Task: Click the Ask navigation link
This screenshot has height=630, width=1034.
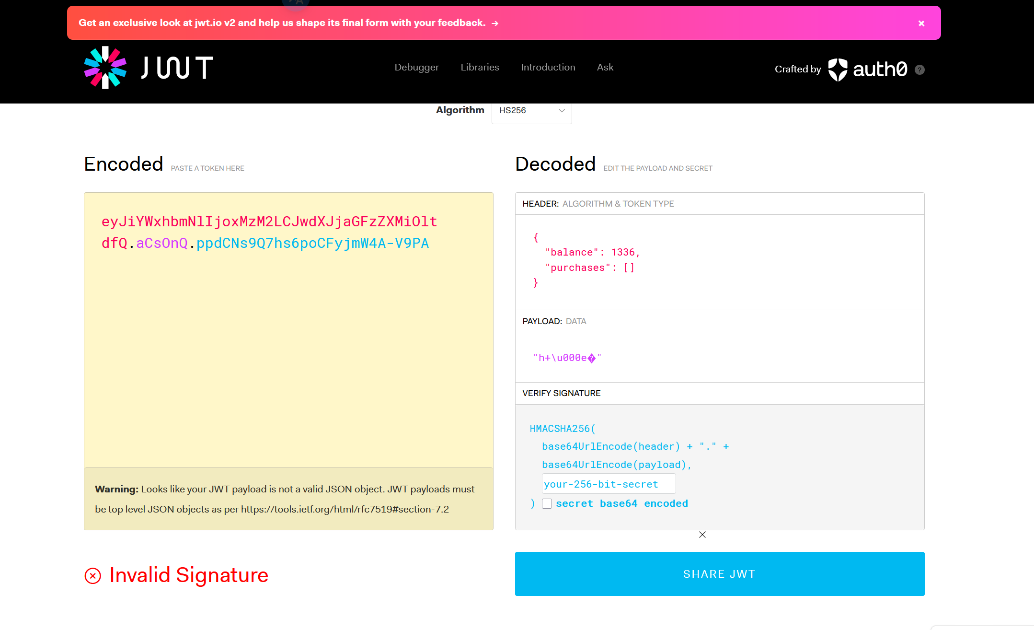Action: pos(605,68)
